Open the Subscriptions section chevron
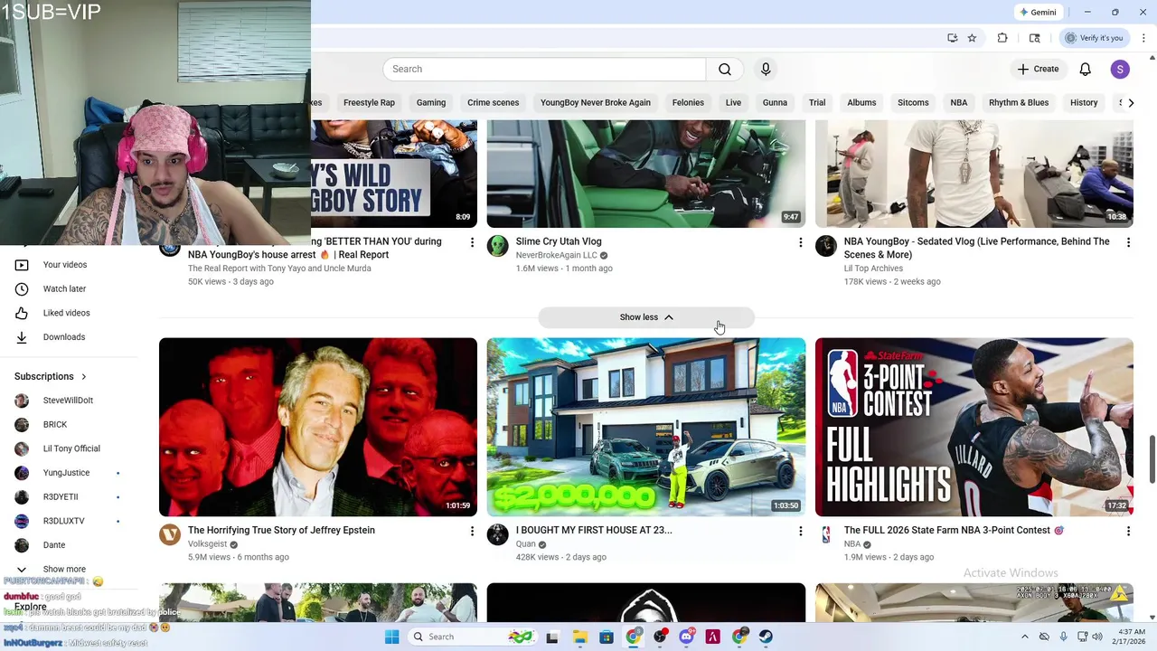The width and height of the screenshot is (1157, 651). (x=83, y=376)
